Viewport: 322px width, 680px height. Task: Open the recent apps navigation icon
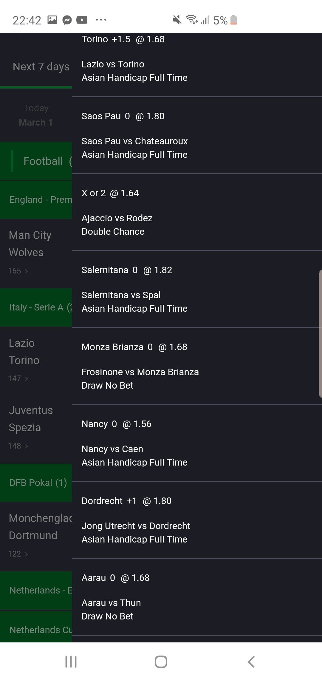[x=71, y=662]
